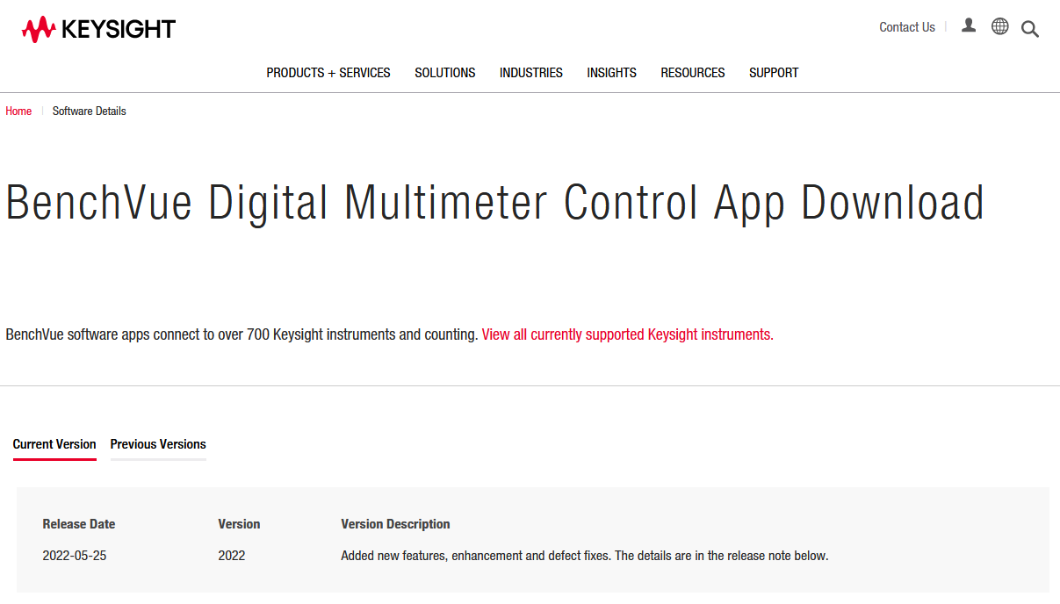View all currently supported Keysight instruments

628,334
